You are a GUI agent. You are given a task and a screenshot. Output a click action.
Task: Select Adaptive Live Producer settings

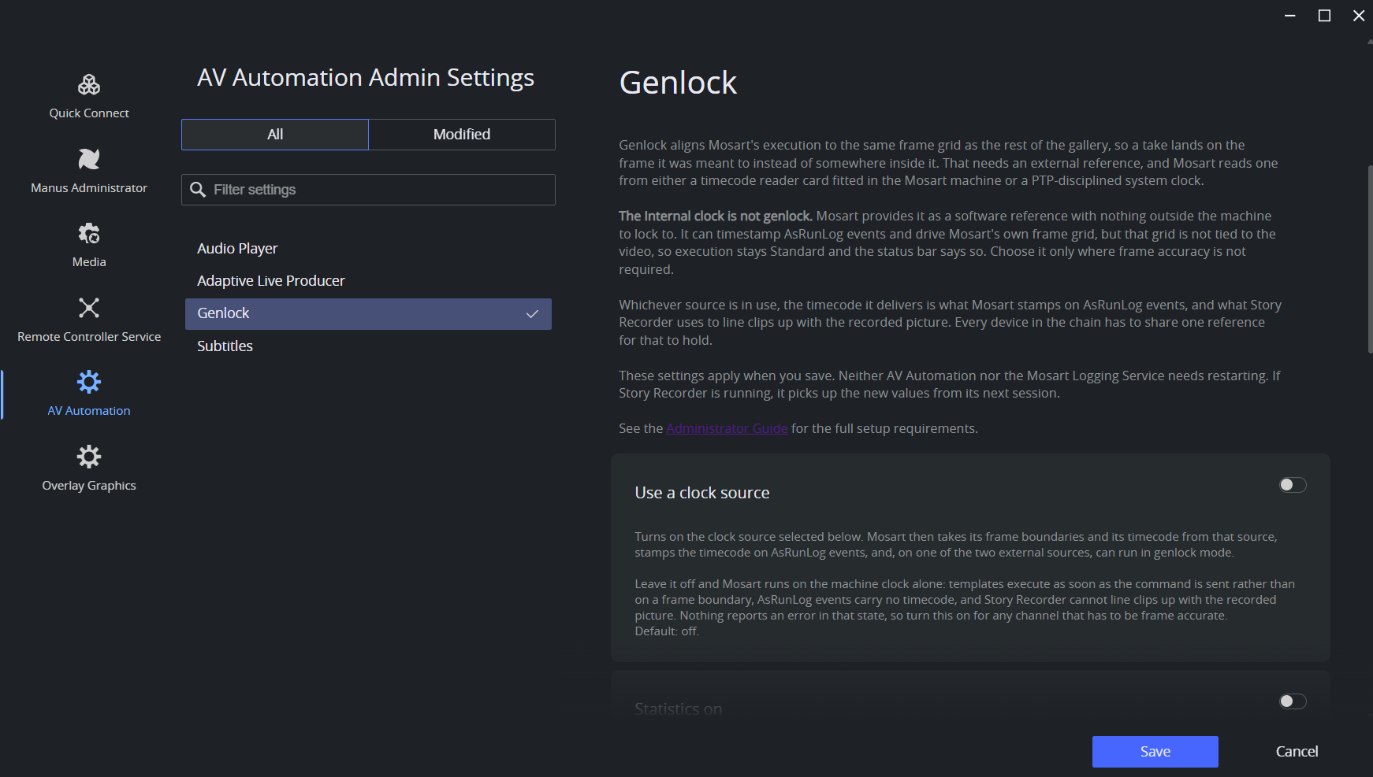pos(368,281)
